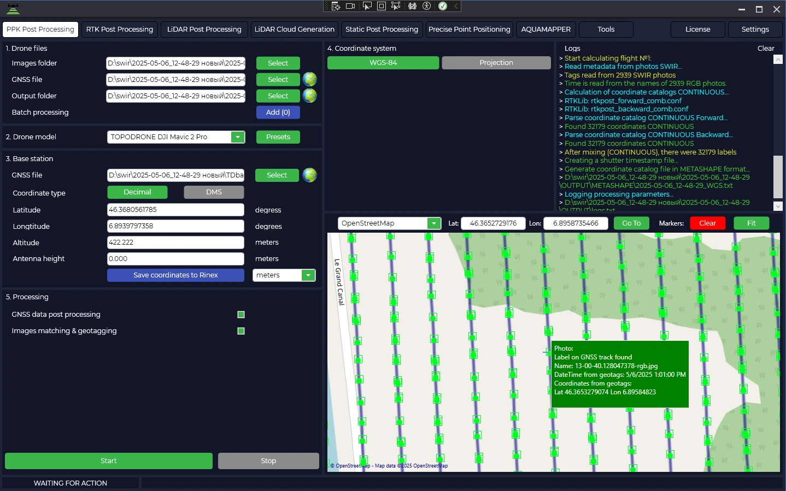Collapse the top toolbar with the chevron arrow
786x491 pixels.
pos(456,6)
